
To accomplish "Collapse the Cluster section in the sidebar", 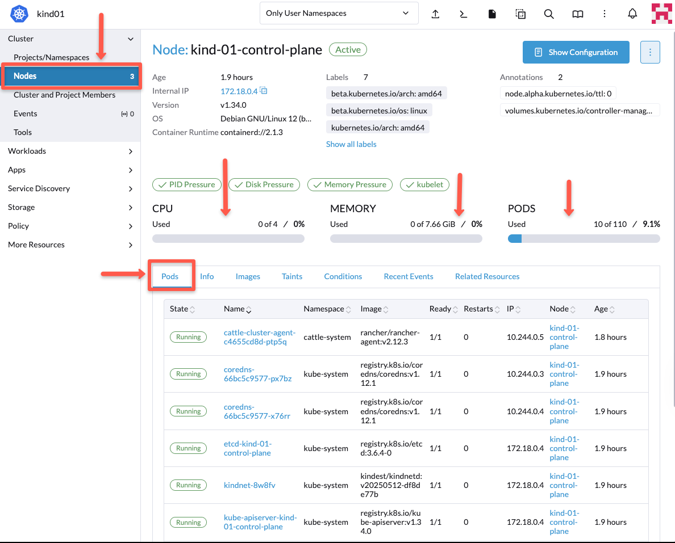I will pos(131,39).
